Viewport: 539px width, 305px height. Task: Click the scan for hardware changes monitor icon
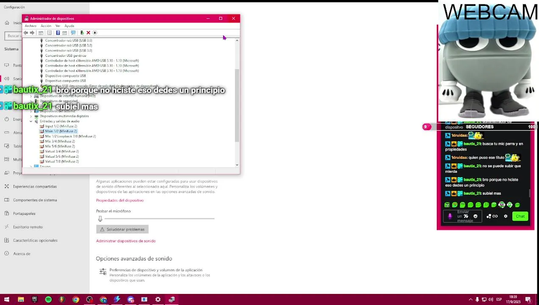73,33
